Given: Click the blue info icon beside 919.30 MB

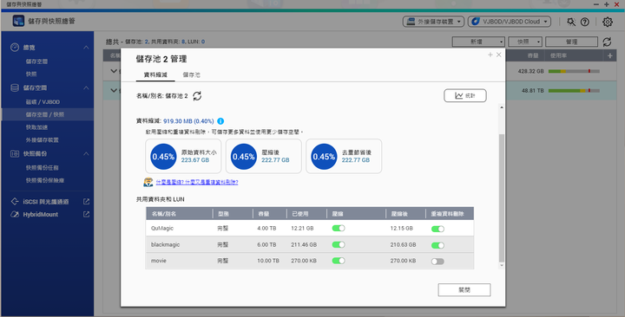Looking at the screenshot, I should 220,121.
